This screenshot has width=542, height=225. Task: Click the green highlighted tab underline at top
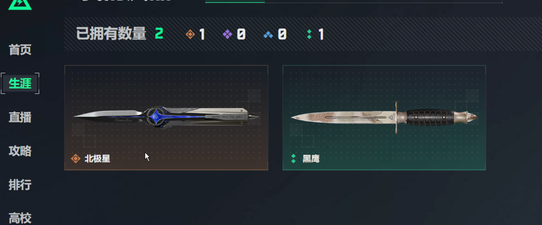235,2
